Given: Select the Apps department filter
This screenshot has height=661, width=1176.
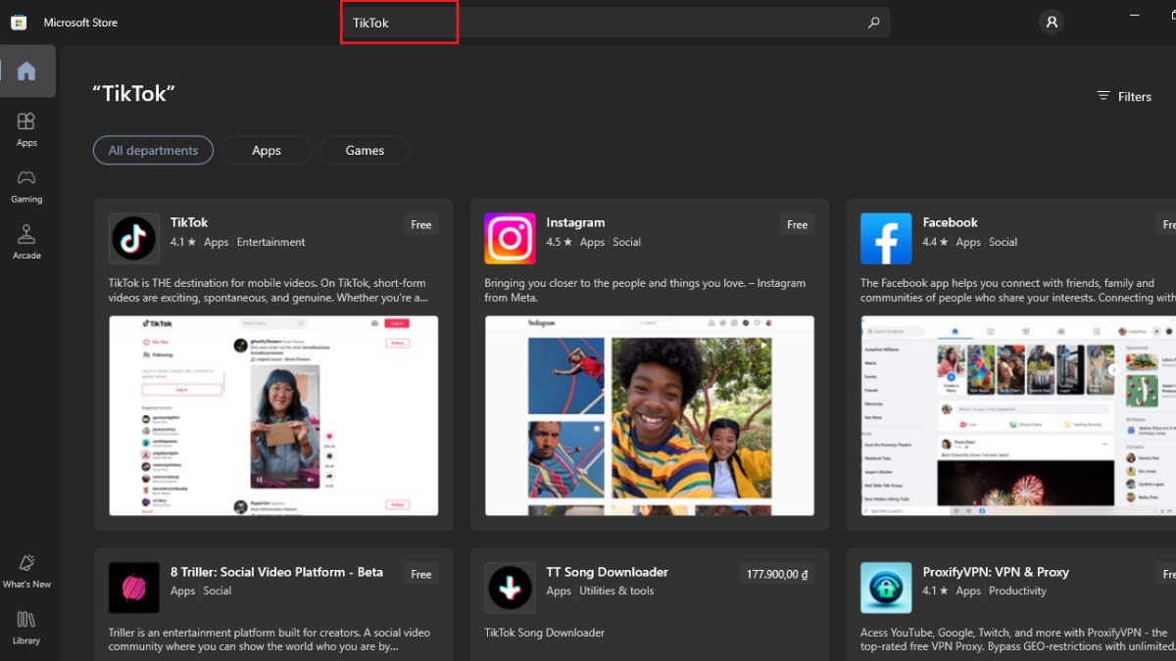Looking at the screenshot, I should click(x=267, y=150).
